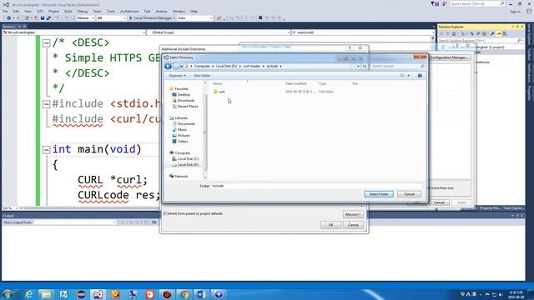Open the Release configuration dropdown

click(x=85, y=18)
